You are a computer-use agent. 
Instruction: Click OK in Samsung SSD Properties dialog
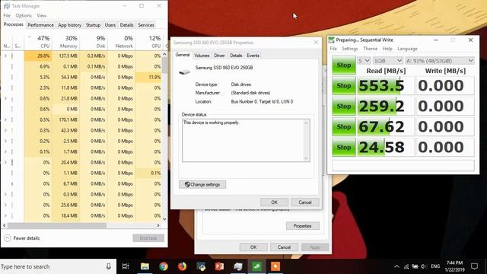[x=274, y=202]
